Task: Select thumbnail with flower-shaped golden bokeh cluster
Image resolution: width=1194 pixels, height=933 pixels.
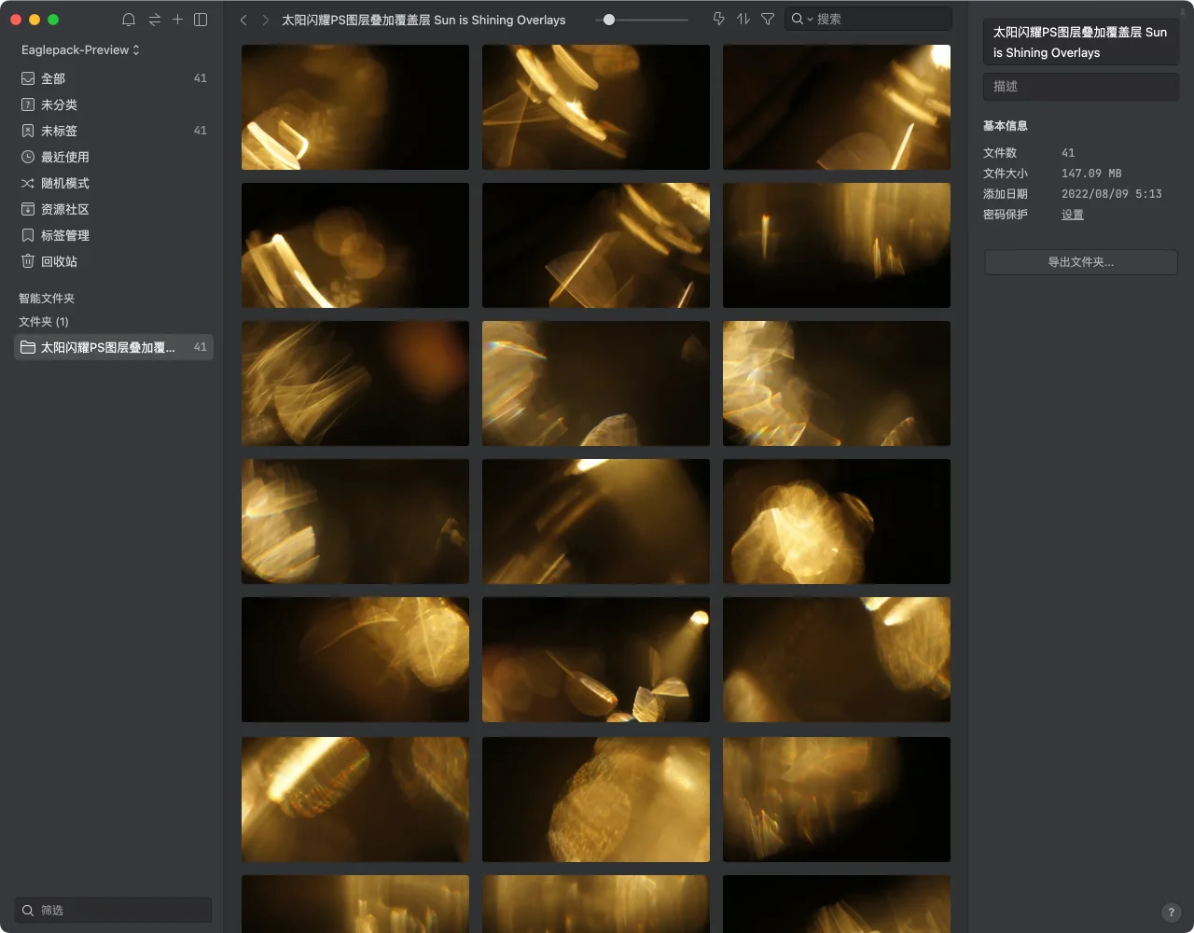Action: (837, 522)
